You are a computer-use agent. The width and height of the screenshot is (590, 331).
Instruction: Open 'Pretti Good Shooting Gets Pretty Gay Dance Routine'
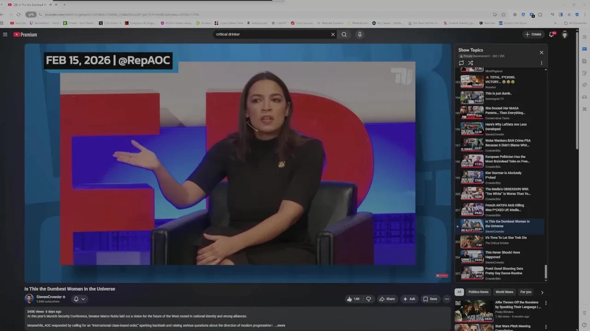500,273
